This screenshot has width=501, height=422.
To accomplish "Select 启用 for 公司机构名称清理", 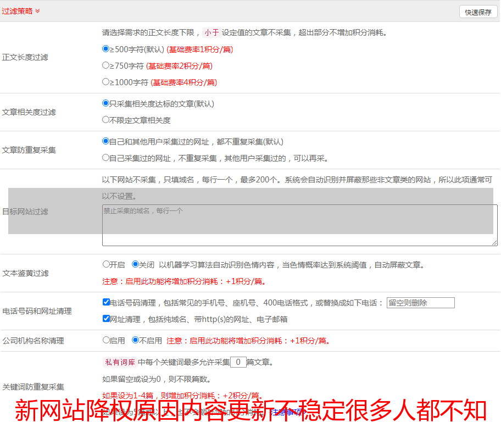I will pos(107,340).
